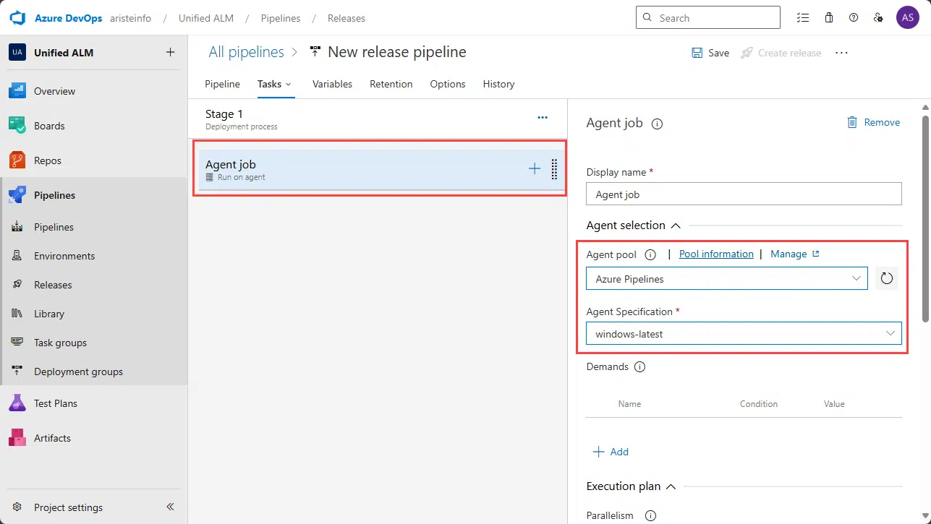Image resolution: width=931 pixels, height=524 pixels.
Task: Add a task to Agent job
Action: click(x=534, y=169)
